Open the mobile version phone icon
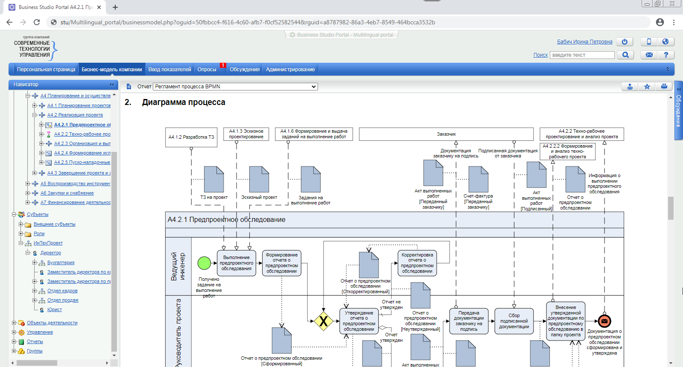This screenshot has height=367, width=683. click(x=649, y=42)
